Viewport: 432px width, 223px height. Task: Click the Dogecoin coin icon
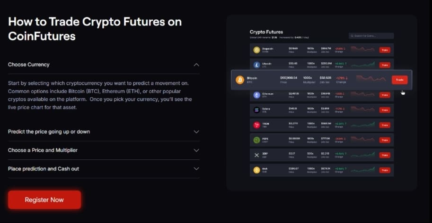pyautogui.click(x=257, y=50)
